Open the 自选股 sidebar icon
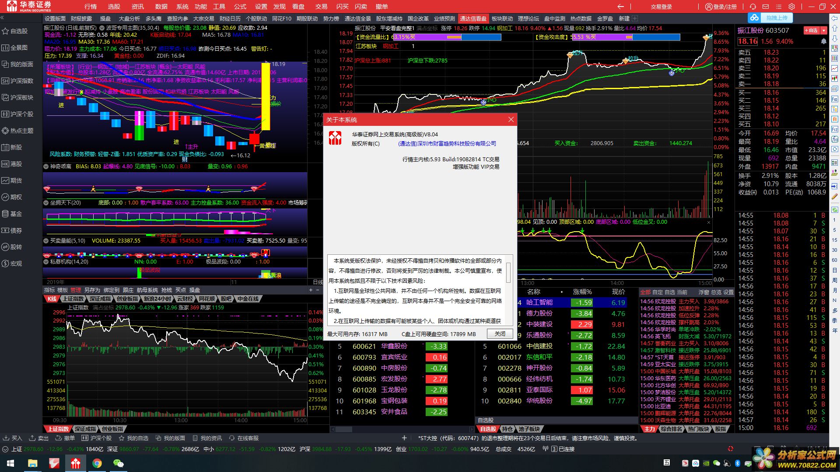 tap(6, 31)
